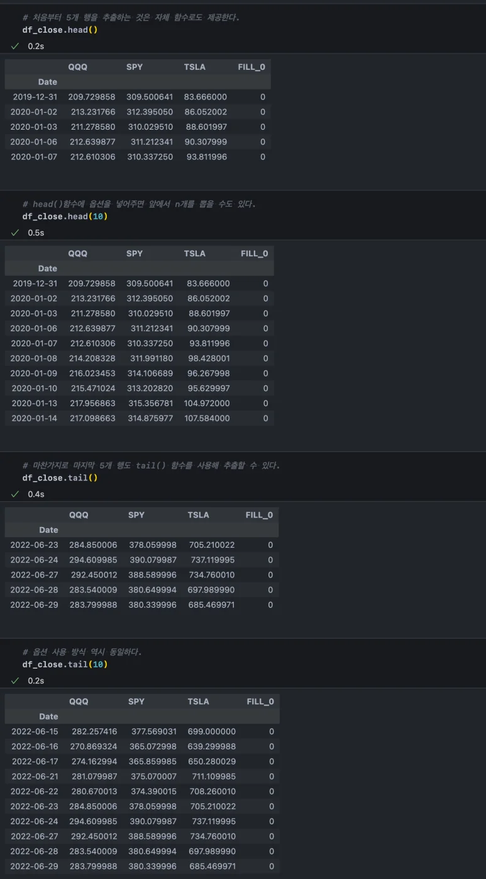Viewport: 486px width, 879px height.
Task: Click success checkmark under df_close.tail() cell
Action: (x=15, y=494)
